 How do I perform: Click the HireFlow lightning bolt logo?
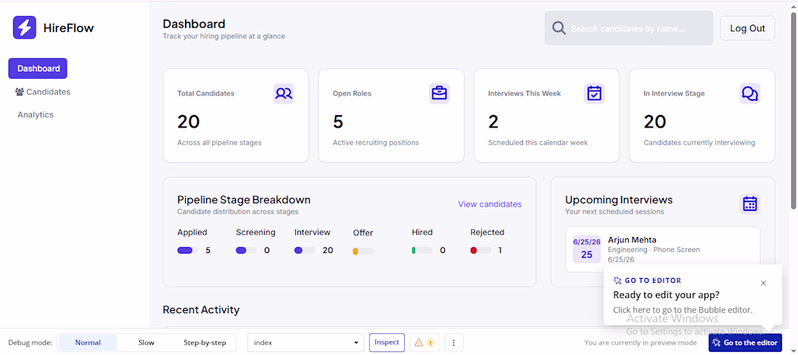[25, 28]
